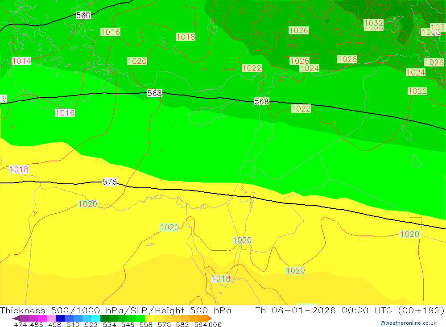446x327 pixels.
Task: Select the 1032 pressure label
Action: 373,23
